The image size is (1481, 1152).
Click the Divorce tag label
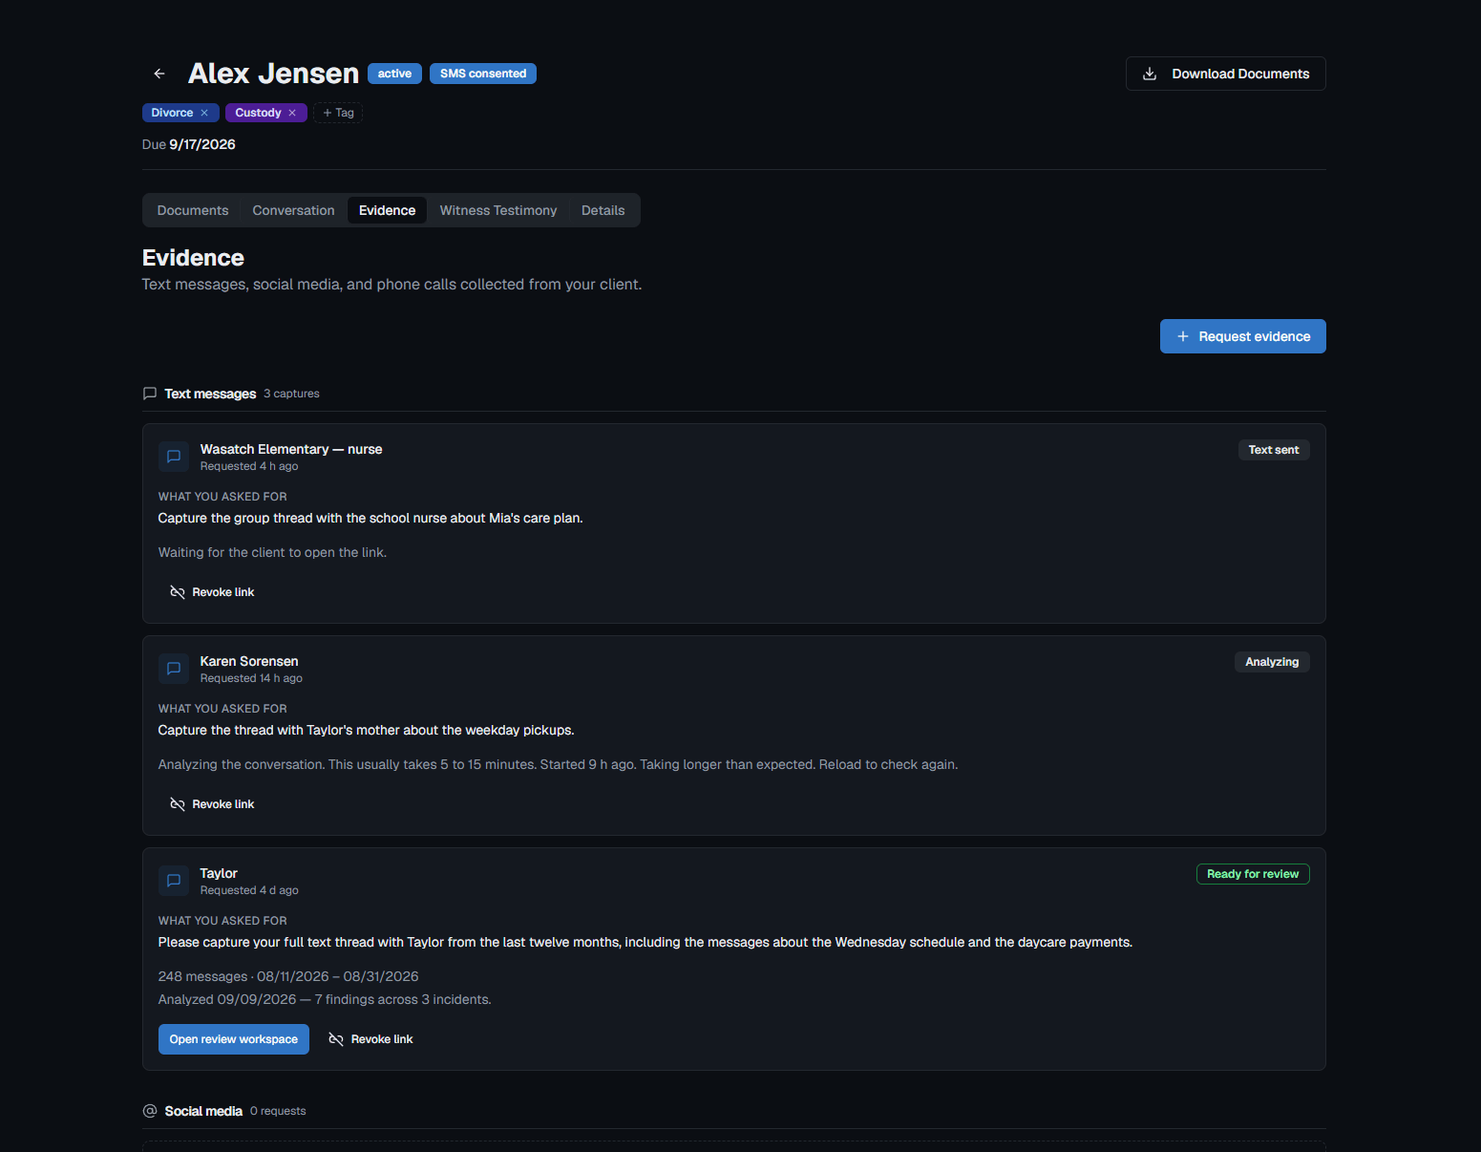coord(172,113)
